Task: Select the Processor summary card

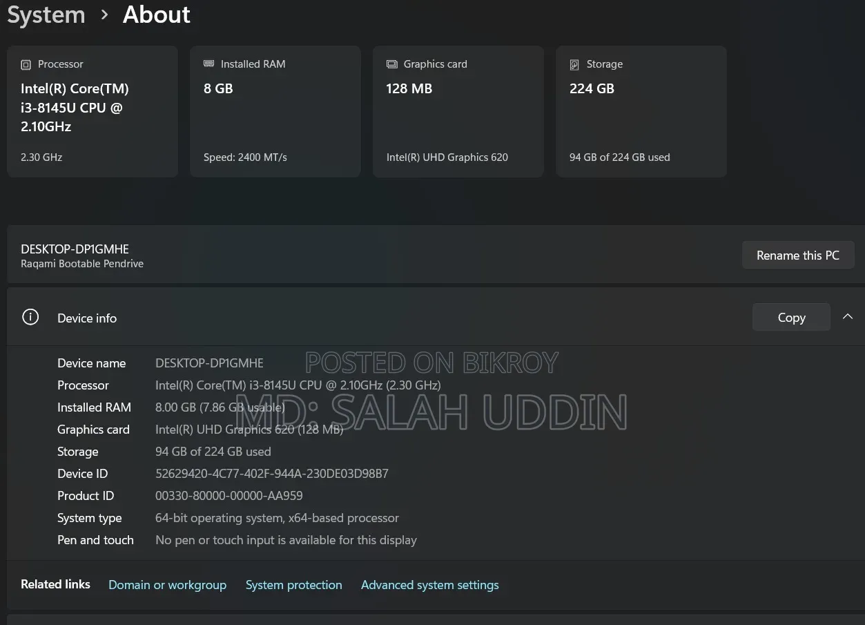Action: click(93, 112)
